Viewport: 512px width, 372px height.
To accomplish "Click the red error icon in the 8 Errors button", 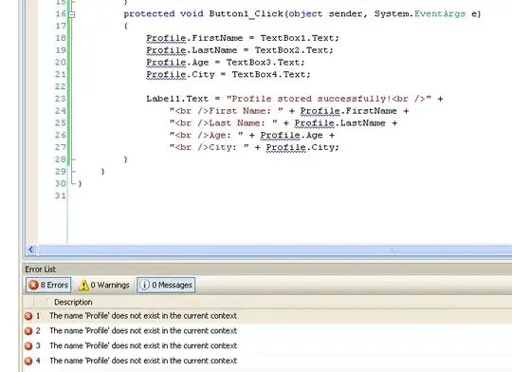I will coord(33,285).
